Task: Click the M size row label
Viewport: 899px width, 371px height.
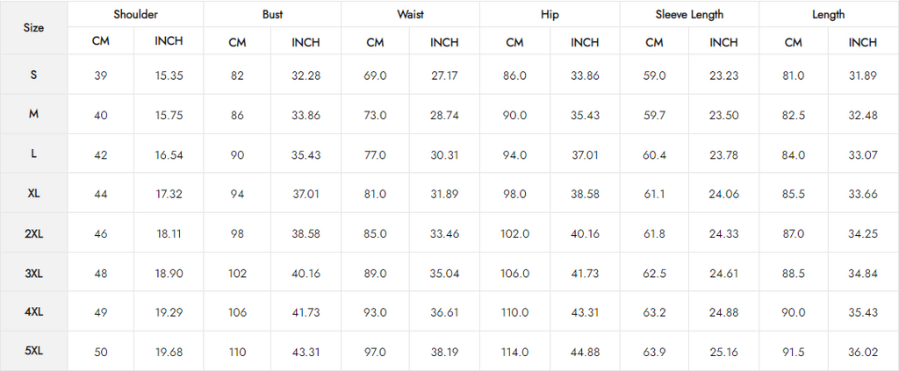Action: pos(34,114)
